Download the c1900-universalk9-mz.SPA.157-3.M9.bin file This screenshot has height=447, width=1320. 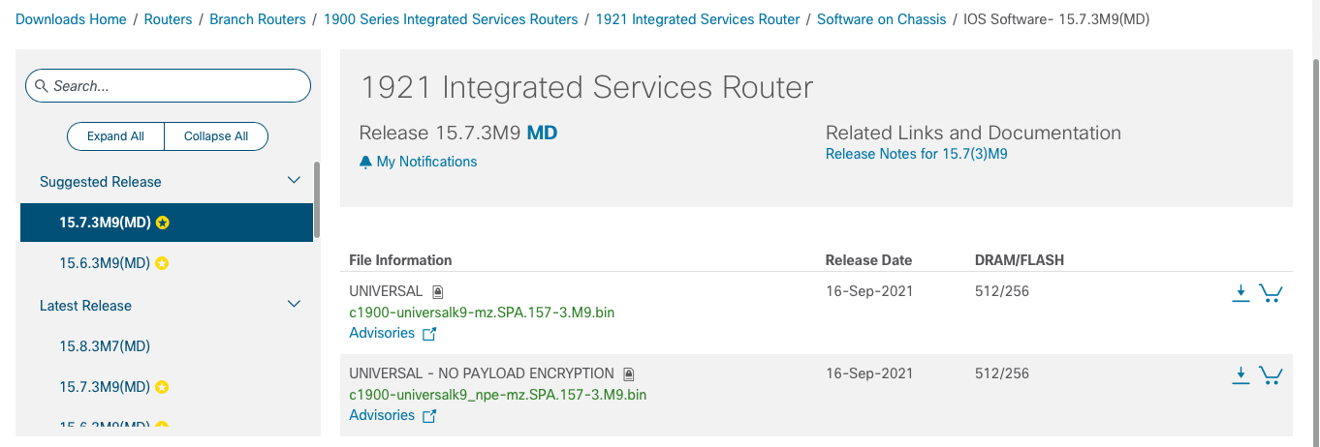tap(1241, 293)
